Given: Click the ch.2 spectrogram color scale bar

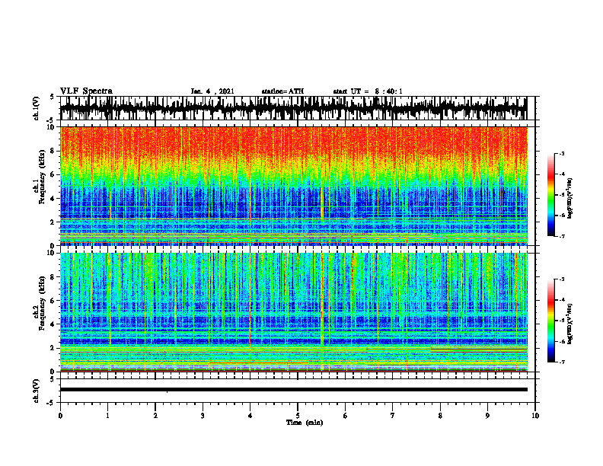Looking at the screenshot, I should (x=550, y=321).
